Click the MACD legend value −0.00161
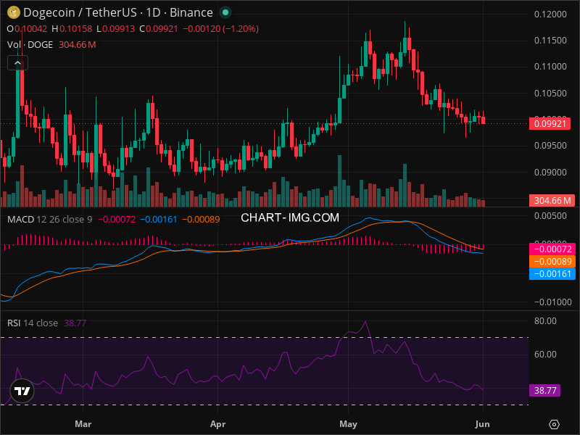 coord(159,220)
